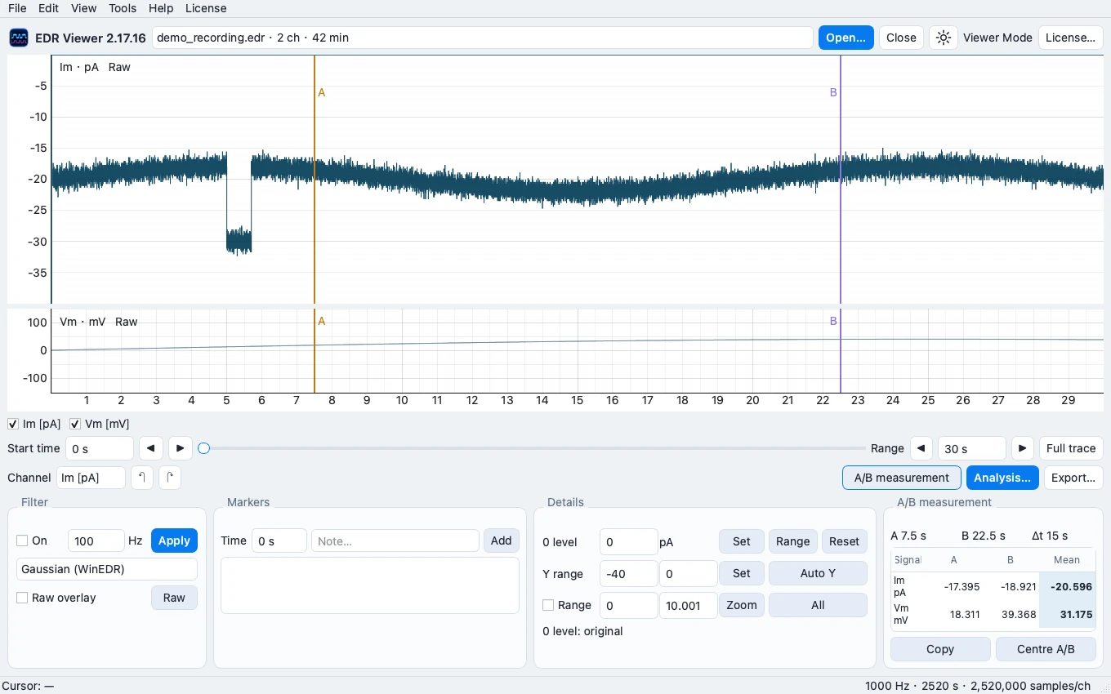
Task: Enable the filter On checkbox
Action: click(x=22, y=541)
